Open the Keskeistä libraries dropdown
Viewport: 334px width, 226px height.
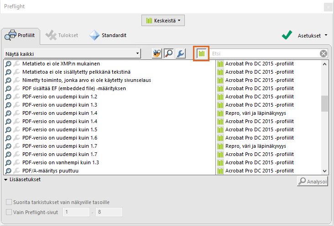tap(163, 21)
